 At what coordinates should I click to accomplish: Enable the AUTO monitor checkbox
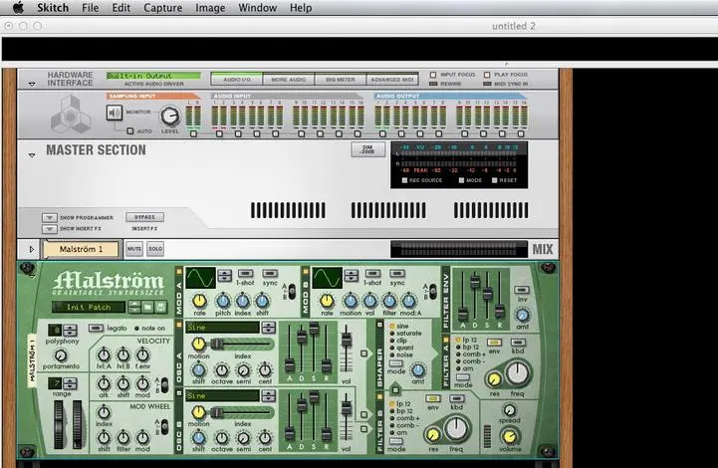click(x=130, y=131)
